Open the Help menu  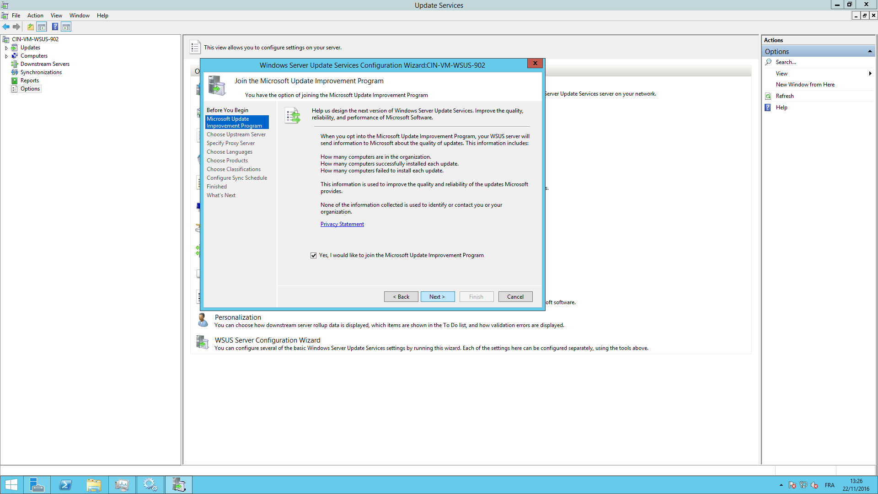[x=102, y=16]
